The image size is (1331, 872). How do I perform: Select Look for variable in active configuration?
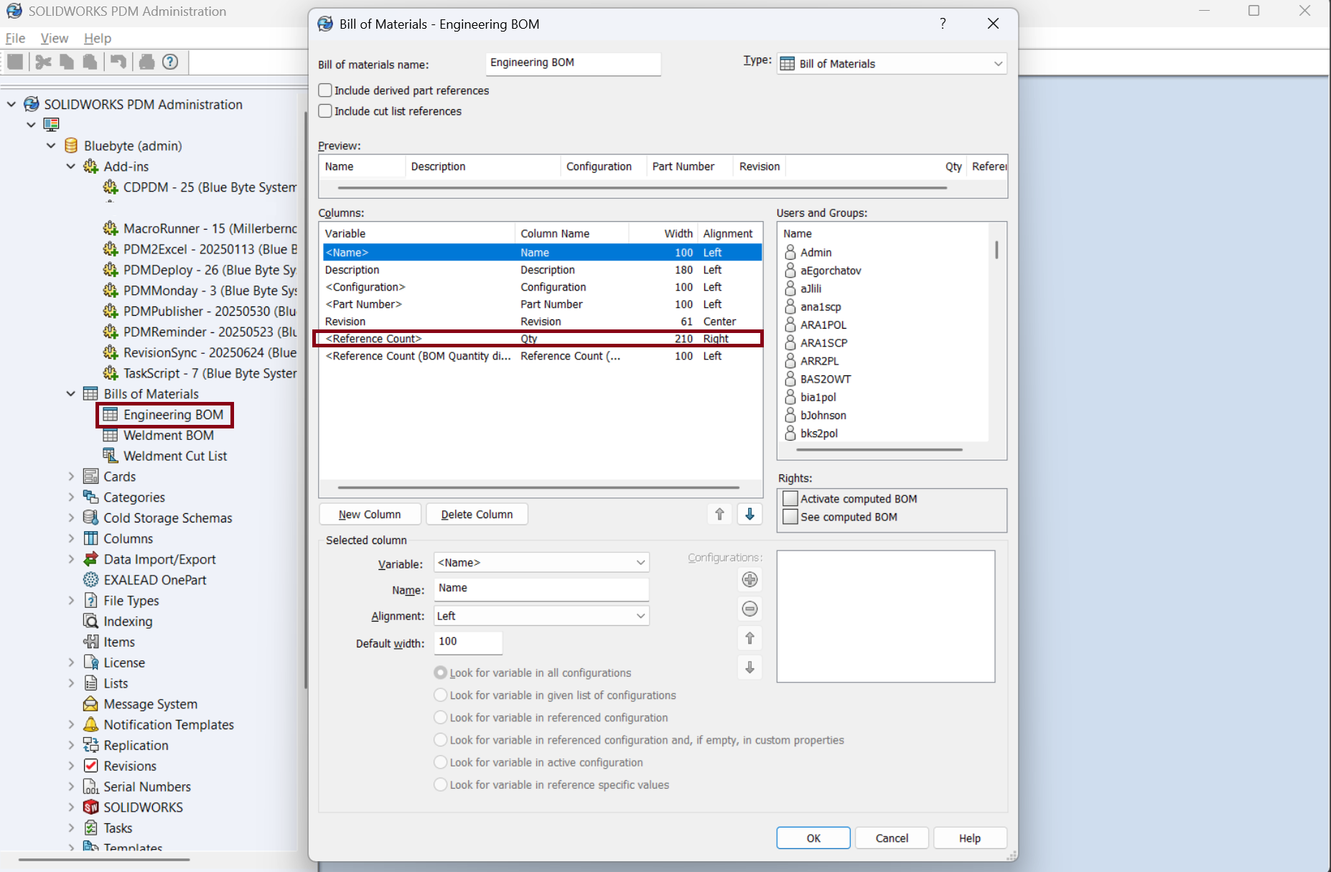point(440,762)
